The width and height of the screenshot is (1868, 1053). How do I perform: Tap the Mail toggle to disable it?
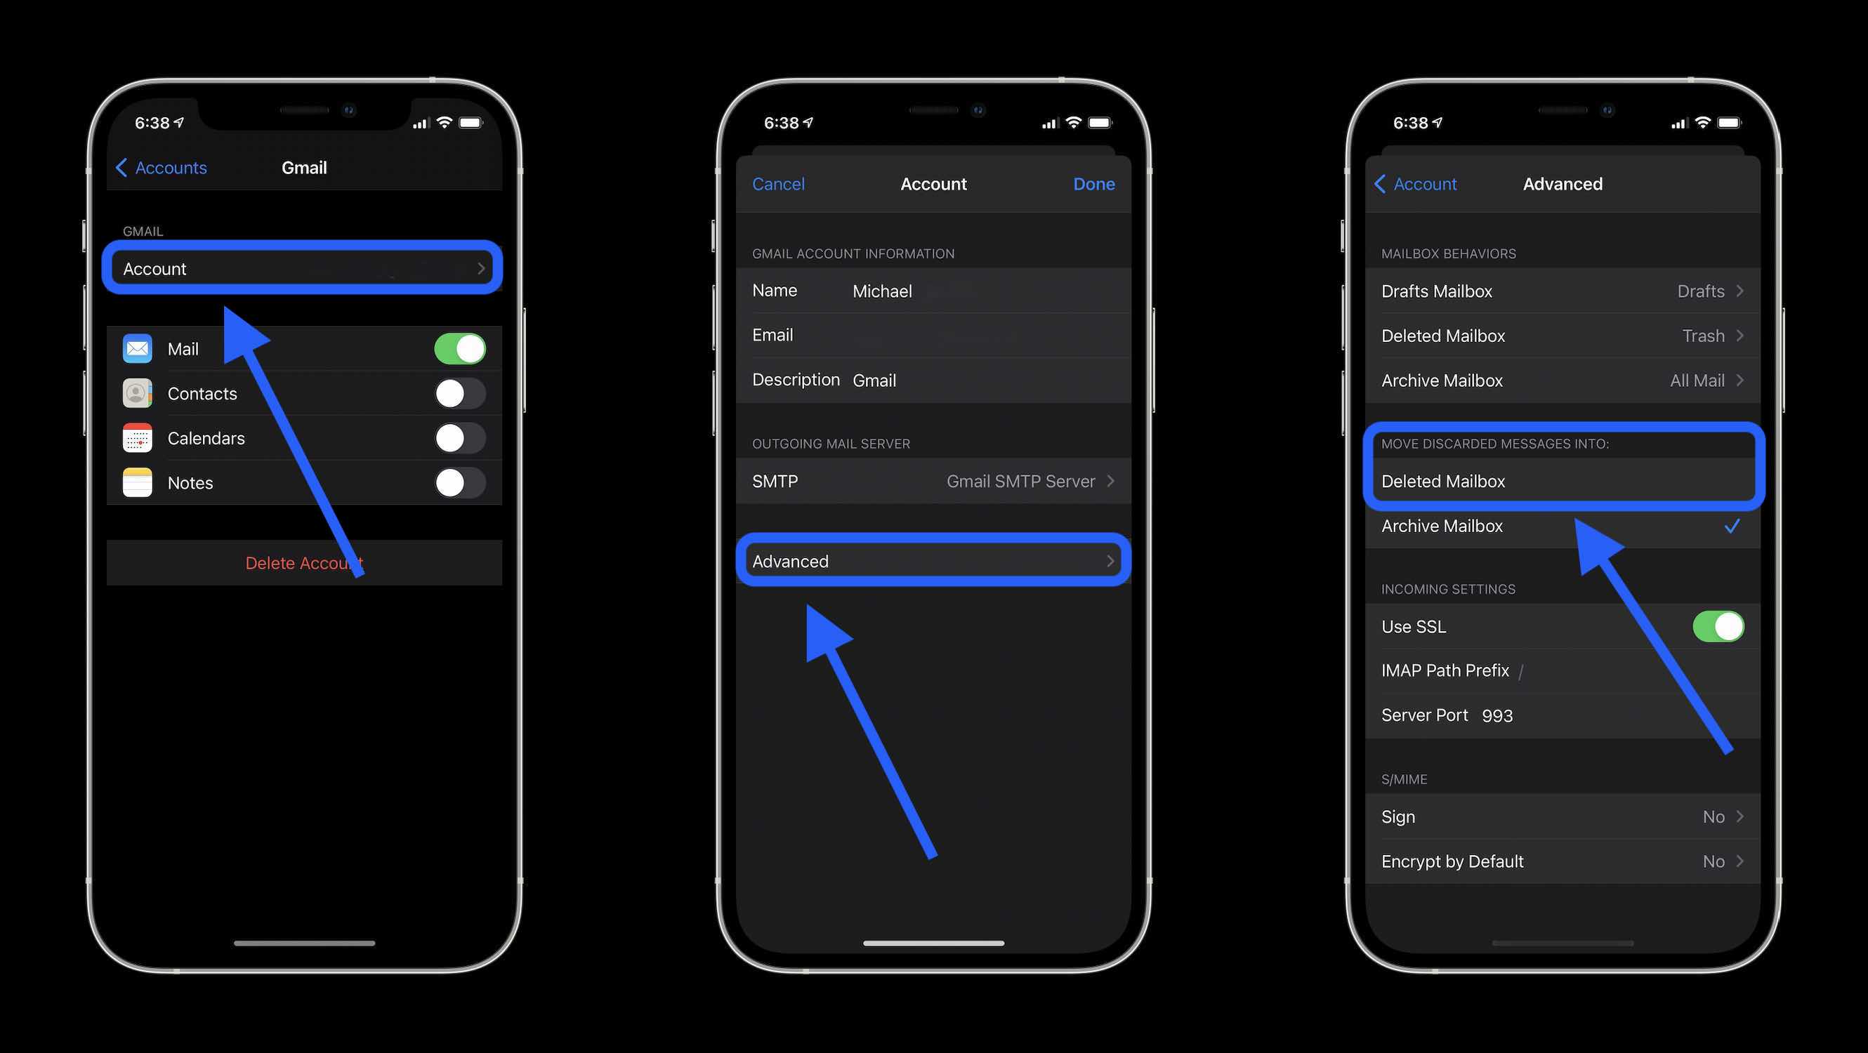[x=461, y=346]
